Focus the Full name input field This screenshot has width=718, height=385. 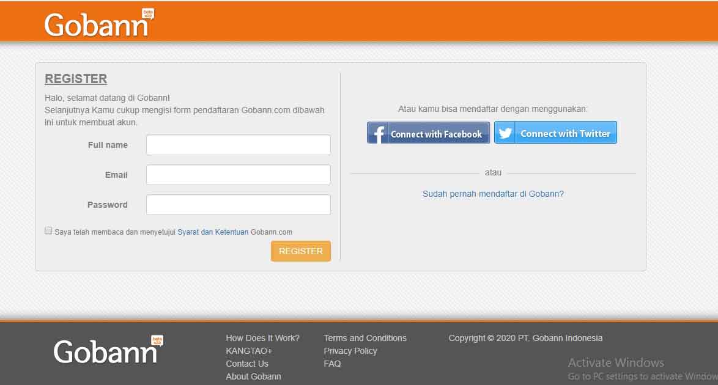[x=238, y=145]
